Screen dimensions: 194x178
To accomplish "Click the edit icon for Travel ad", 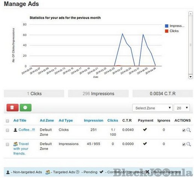I will pyautogui.click(x=184, y=144).
